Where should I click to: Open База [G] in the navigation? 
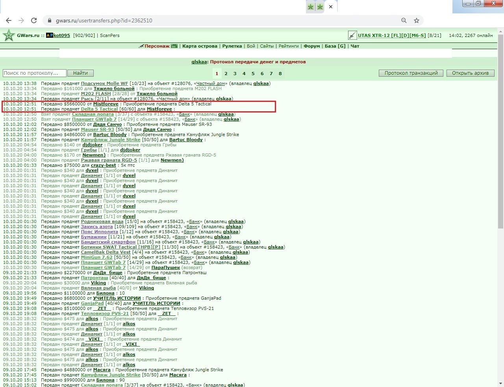[x=335, y=46]
